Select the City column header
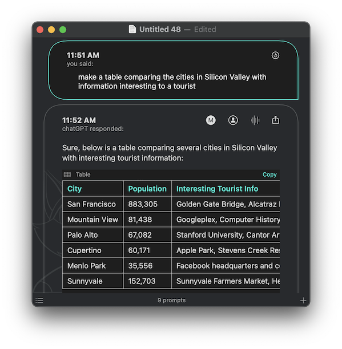This screenshot has width=342, height=349. (92, 189)
